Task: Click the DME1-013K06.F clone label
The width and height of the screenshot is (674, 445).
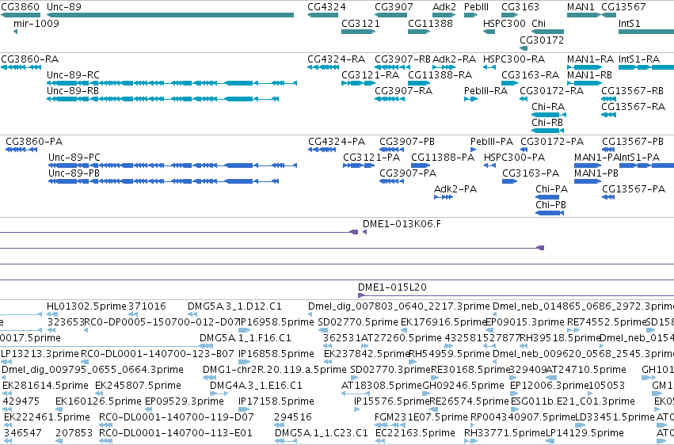Action: pos(402,224)
